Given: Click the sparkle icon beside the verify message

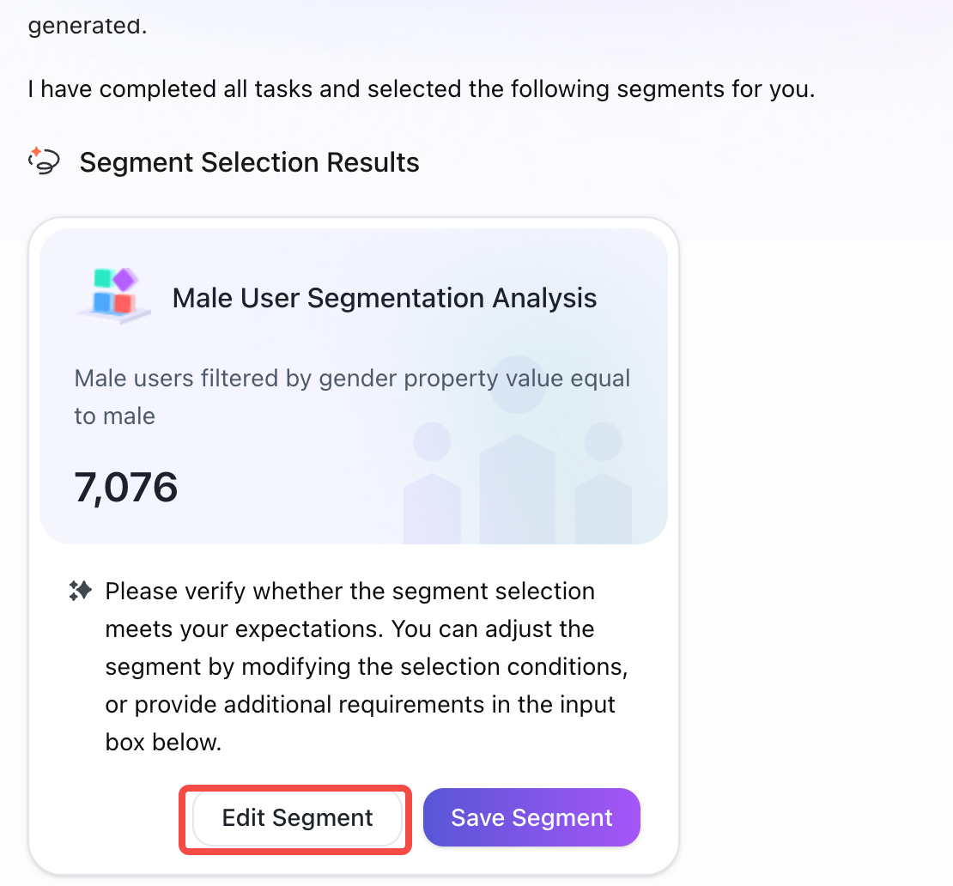Looking at the screenshot, I should click(80, 591).
